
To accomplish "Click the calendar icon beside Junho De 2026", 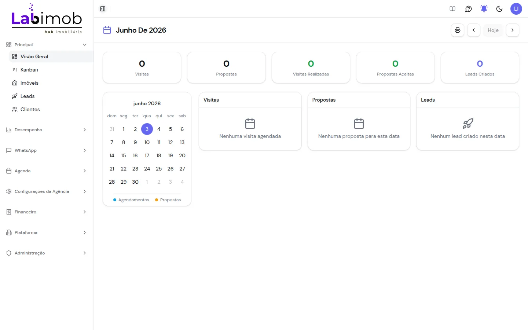I will [x=107, y=30].
